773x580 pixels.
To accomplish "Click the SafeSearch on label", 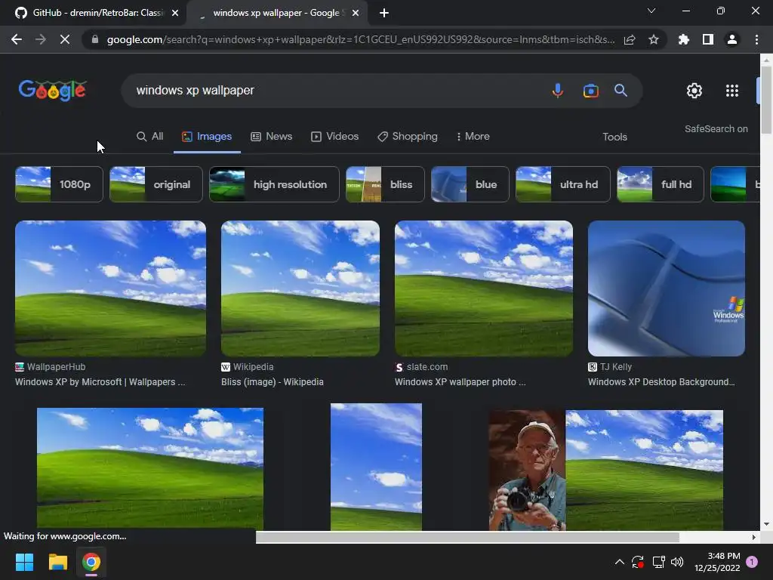I will point(716,128).
